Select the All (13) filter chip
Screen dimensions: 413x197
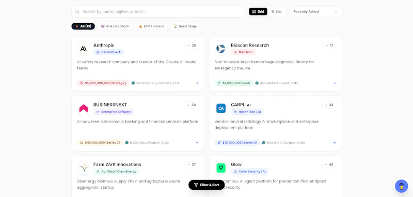83,26
